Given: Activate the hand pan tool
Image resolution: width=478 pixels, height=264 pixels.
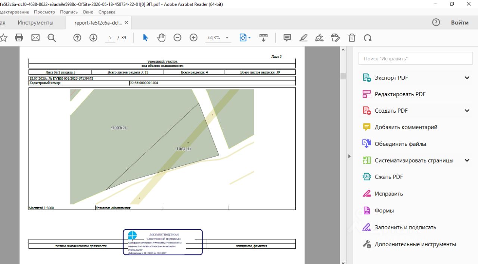Looking at the screenshot, I should point(161,38).
